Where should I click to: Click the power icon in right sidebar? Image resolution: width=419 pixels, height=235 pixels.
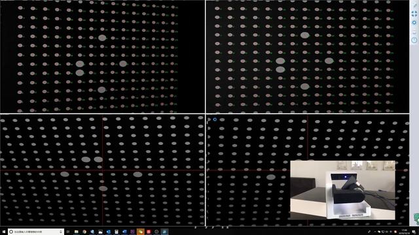click(x=414, y=40)
